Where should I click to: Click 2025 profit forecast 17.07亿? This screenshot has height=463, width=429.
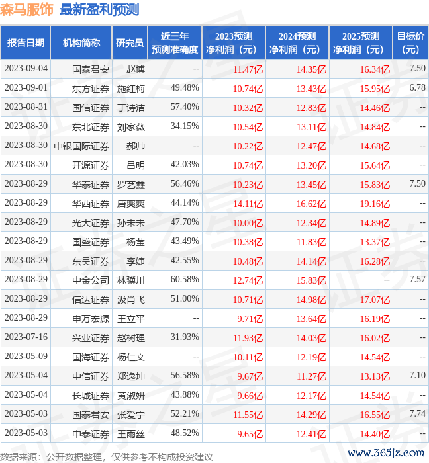[375, 300]
